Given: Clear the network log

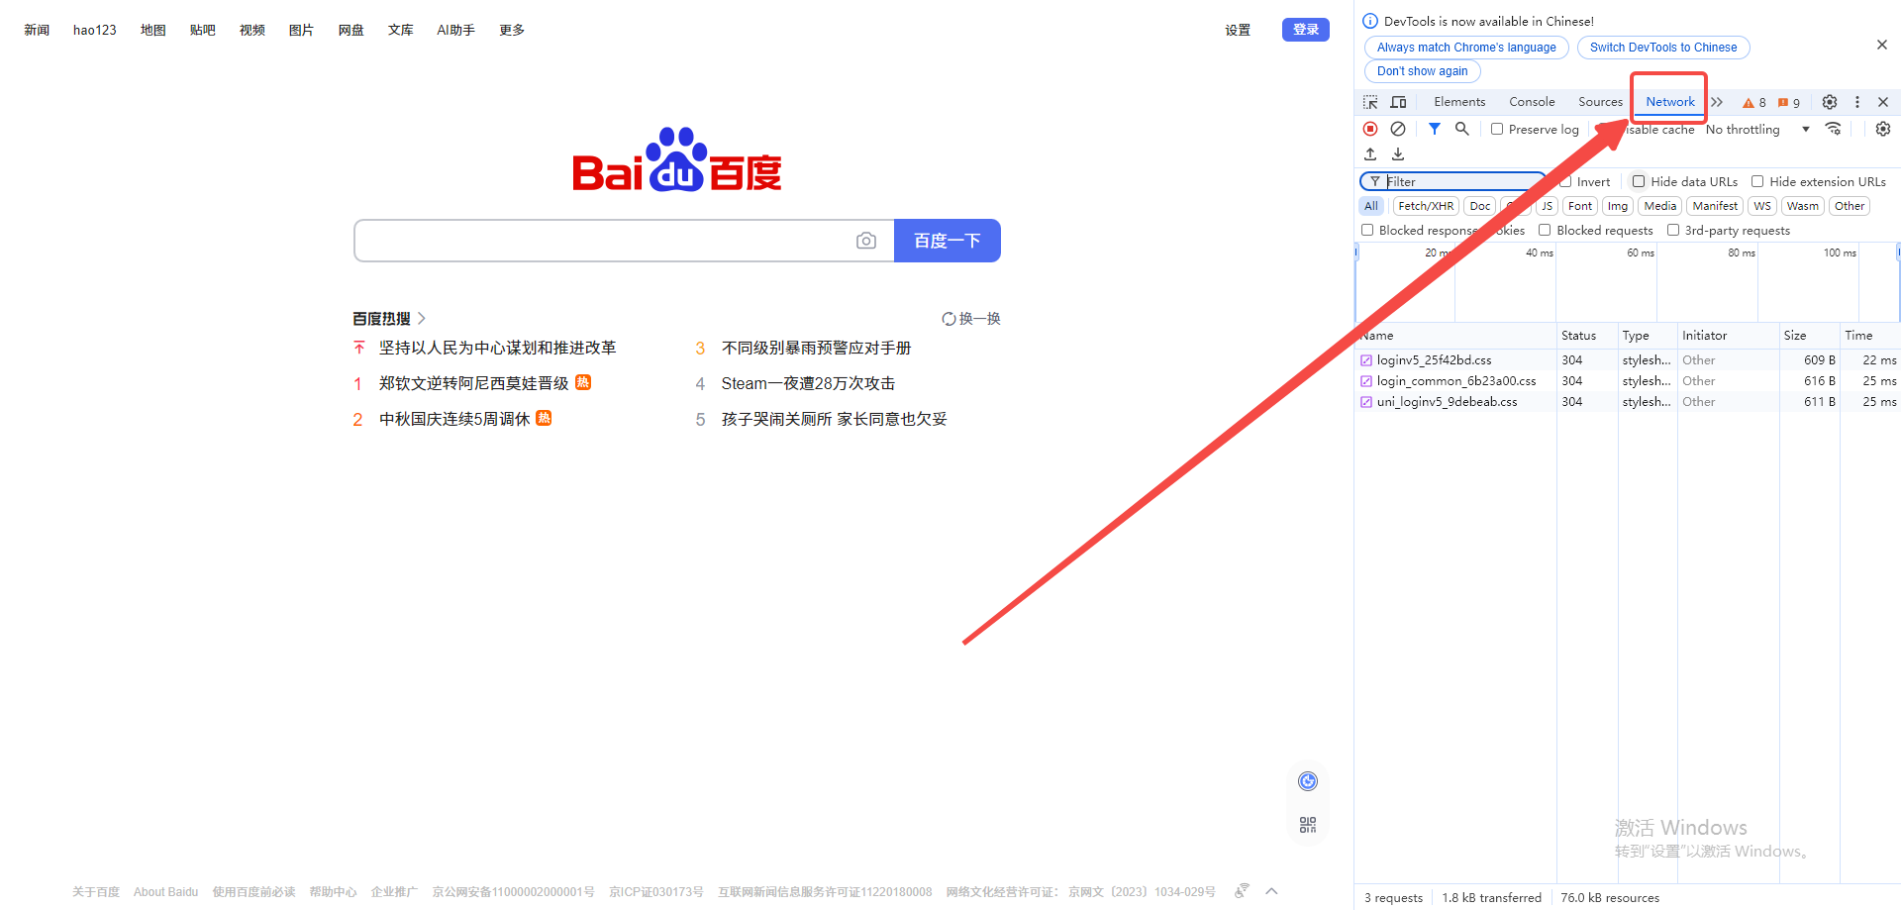Looking at the screenshot, I should click(x=1398, y=129).
